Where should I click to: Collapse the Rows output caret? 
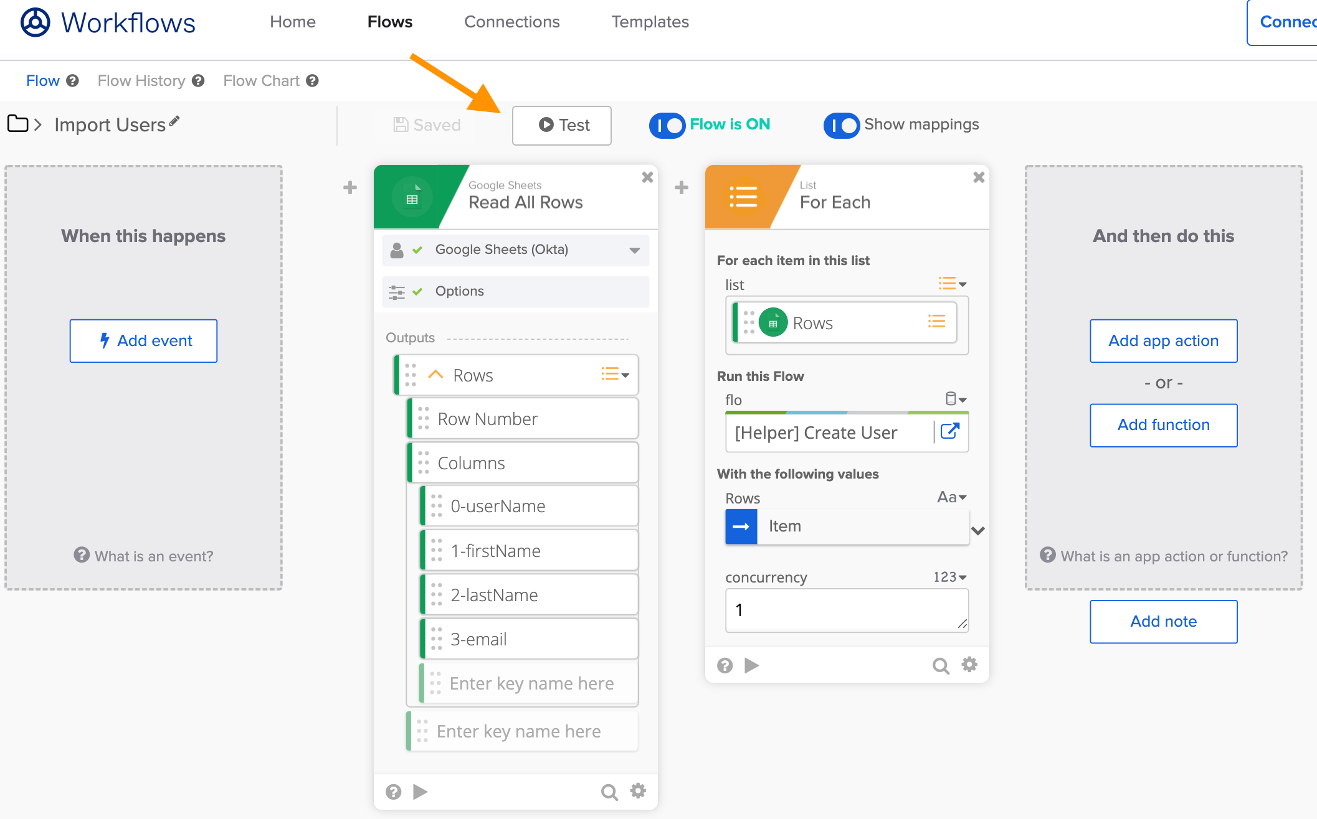click(435, 375)
